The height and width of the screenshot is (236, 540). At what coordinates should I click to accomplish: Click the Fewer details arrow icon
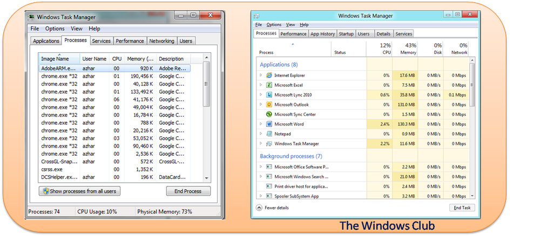(x=259, y=207)
